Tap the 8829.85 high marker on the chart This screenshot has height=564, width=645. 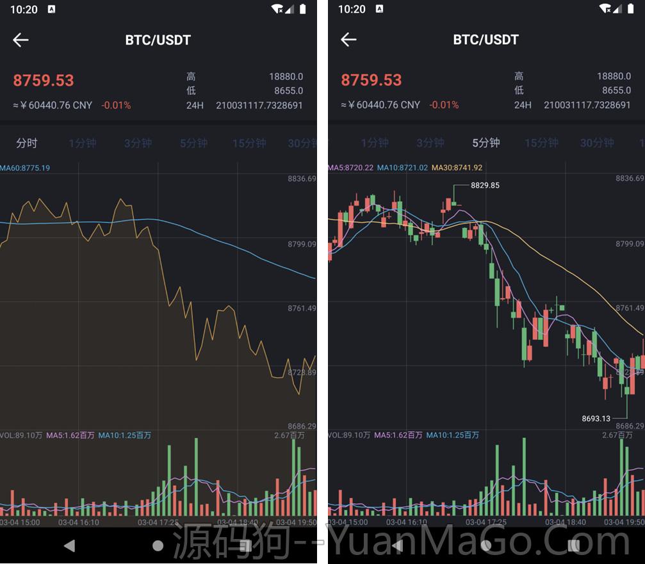click(485, 186)
